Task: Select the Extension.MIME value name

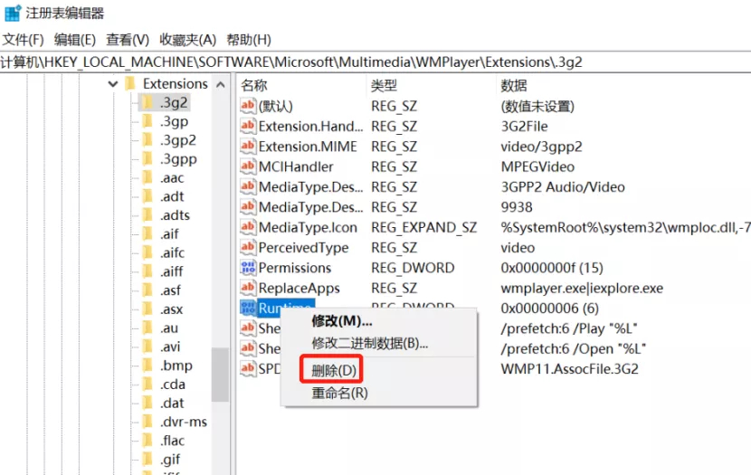Action: (x=308, y=147)
